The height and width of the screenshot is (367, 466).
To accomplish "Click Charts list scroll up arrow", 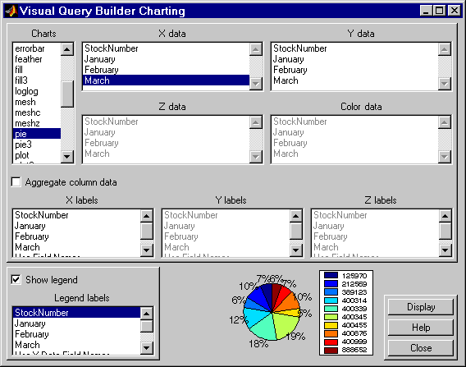I will click(x=67, y=49).
